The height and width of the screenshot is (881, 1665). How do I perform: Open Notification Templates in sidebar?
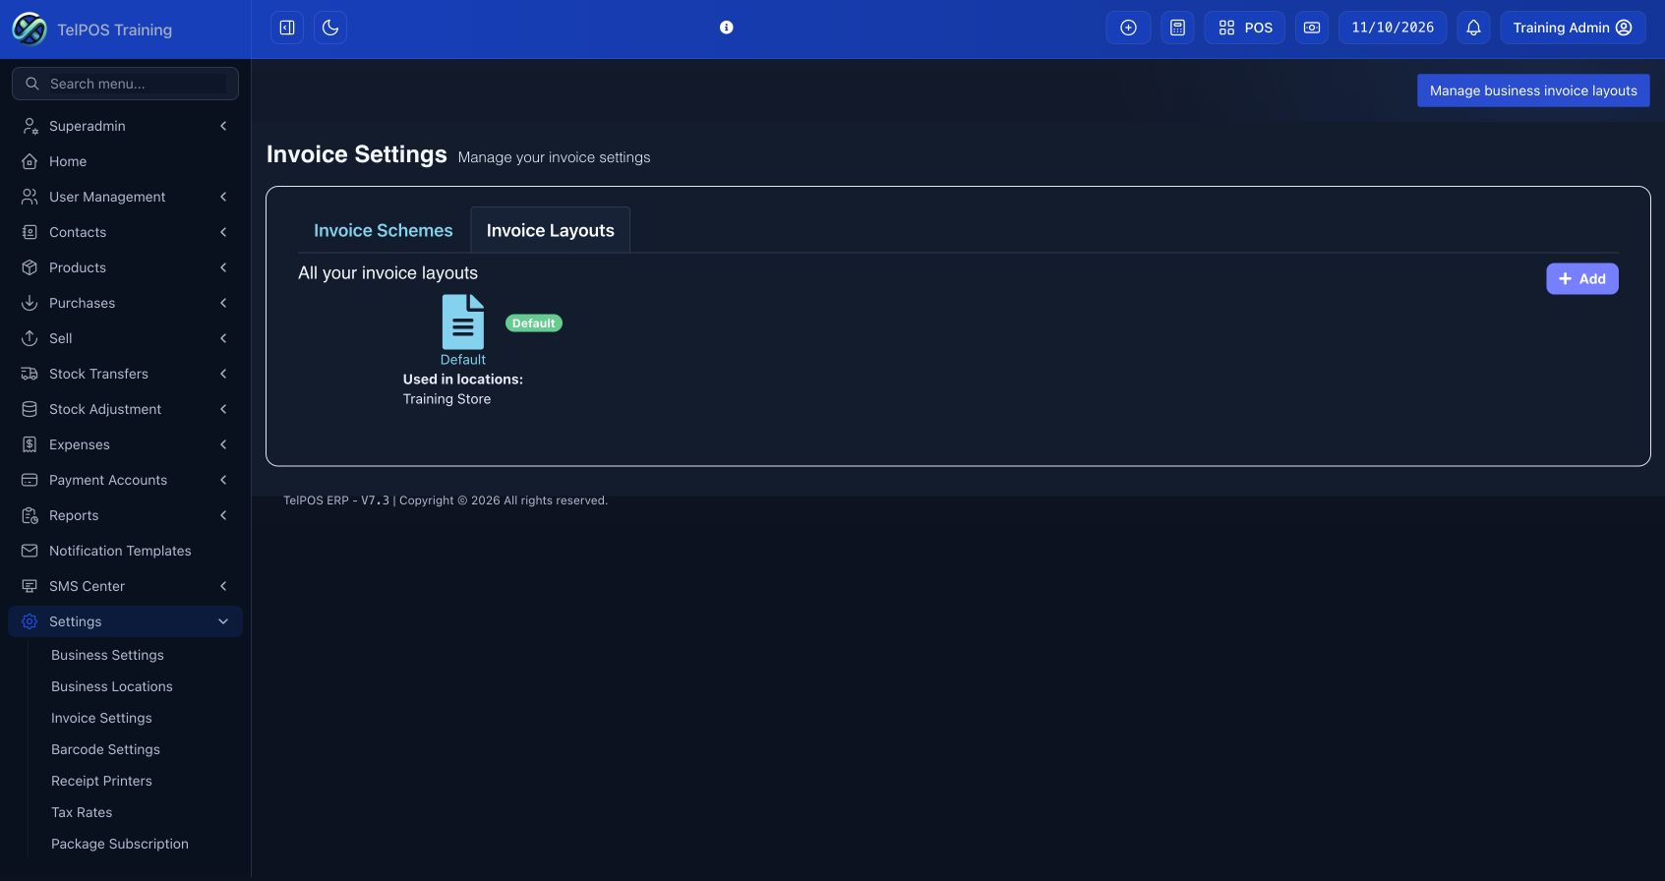[x=125, y=551]
